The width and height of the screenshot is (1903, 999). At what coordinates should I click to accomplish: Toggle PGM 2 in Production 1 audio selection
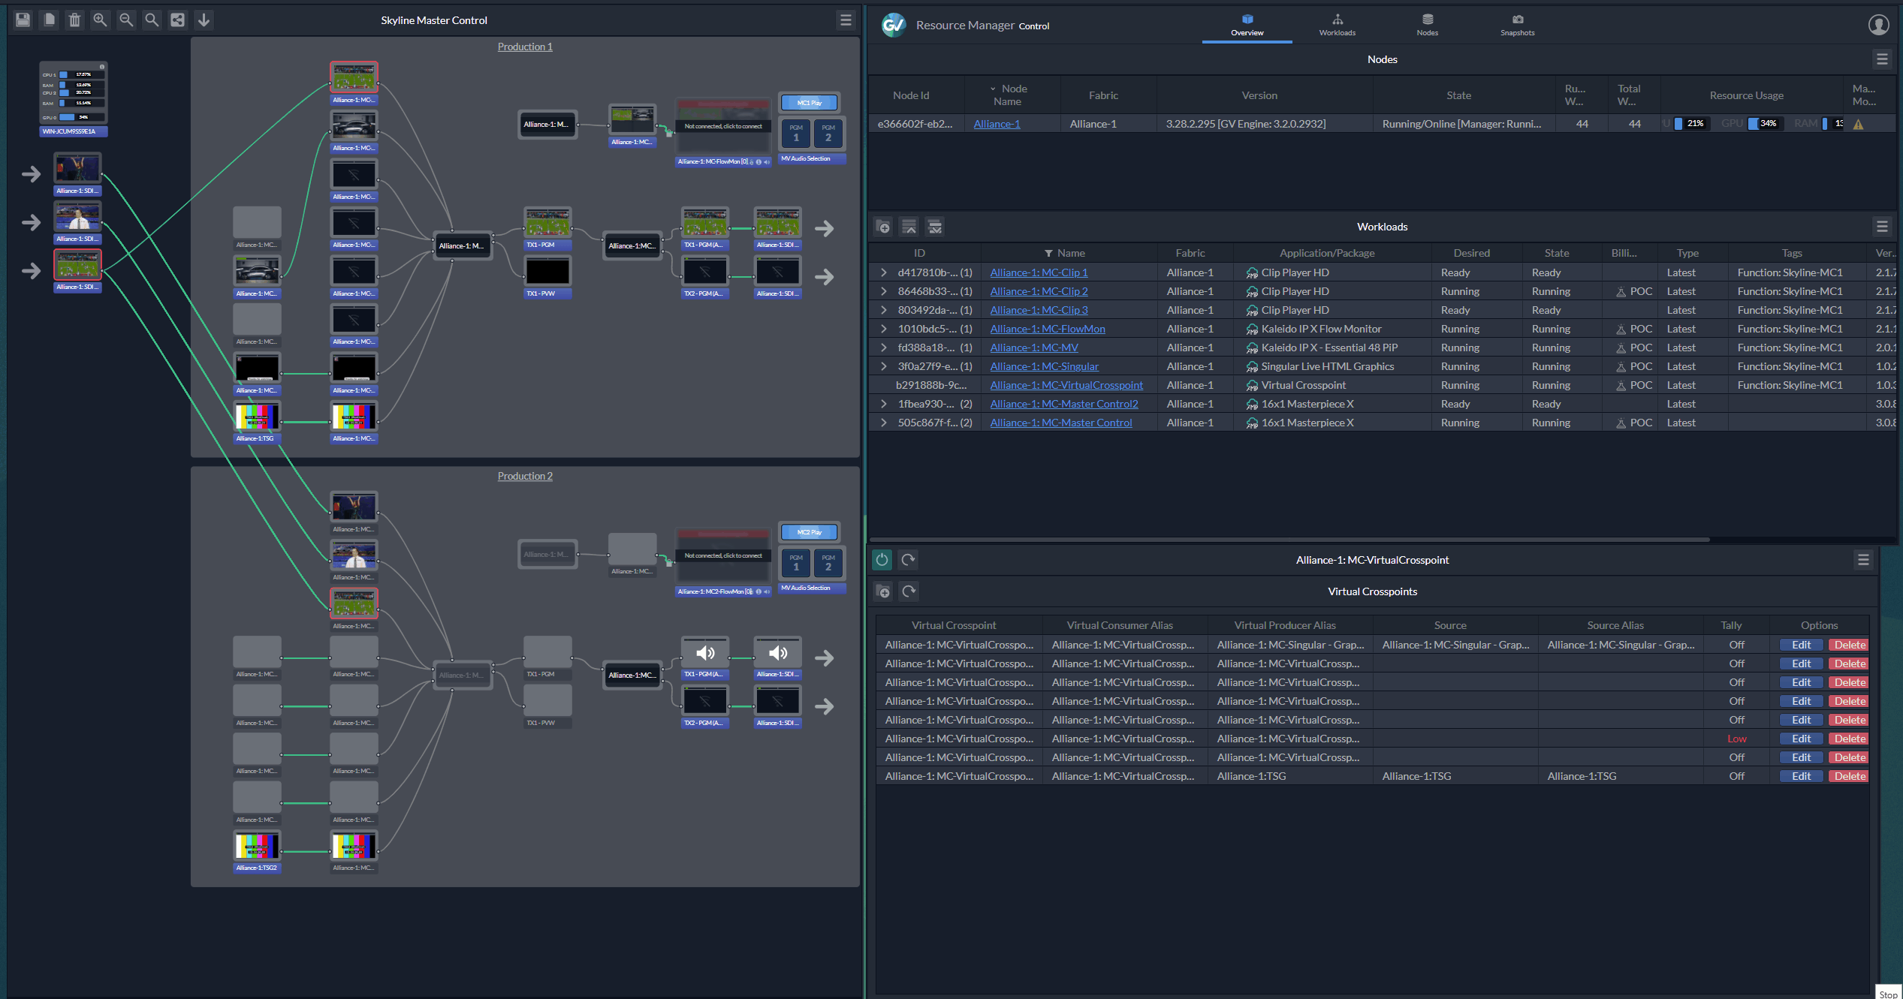[x=828, y=133]
